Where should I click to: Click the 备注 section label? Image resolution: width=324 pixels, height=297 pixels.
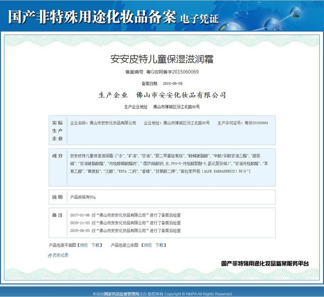coord(58,215)
